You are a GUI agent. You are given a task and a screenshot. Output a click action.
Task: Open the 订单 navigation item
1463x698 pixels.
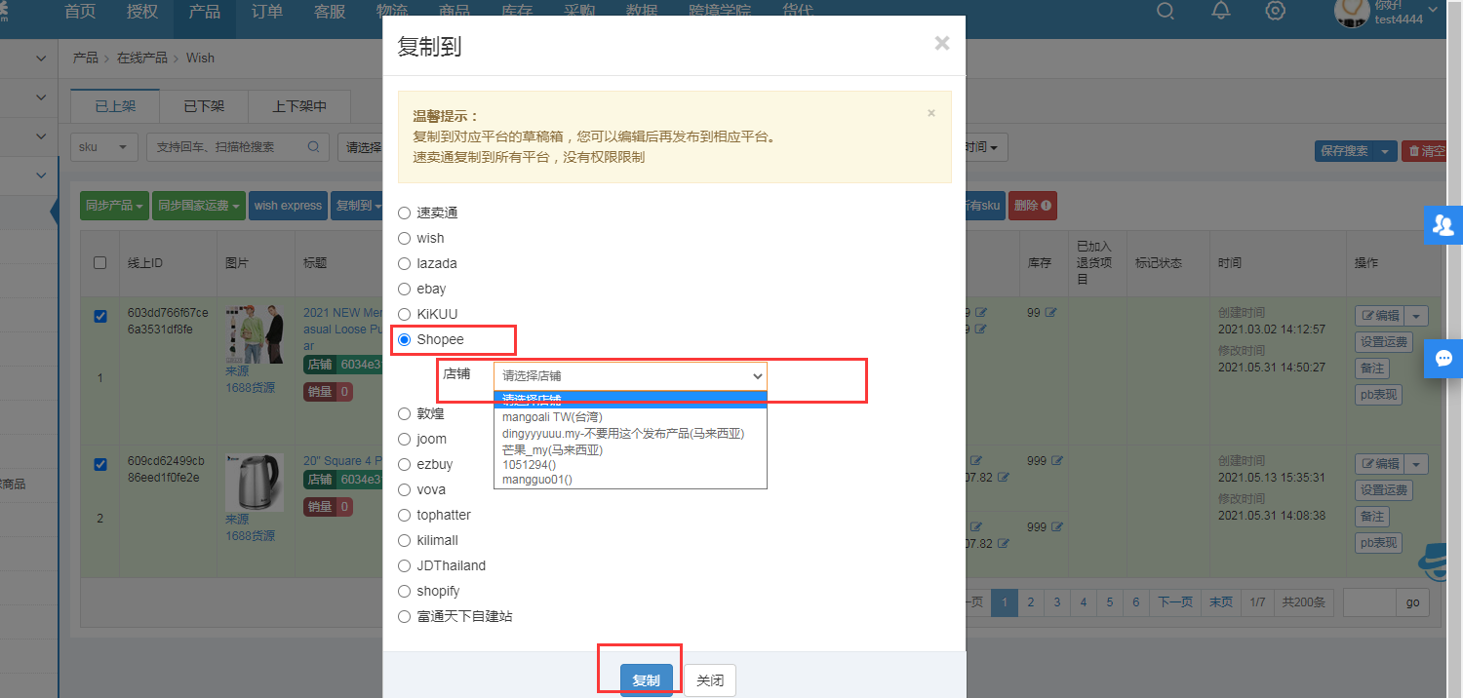(267, 12)
